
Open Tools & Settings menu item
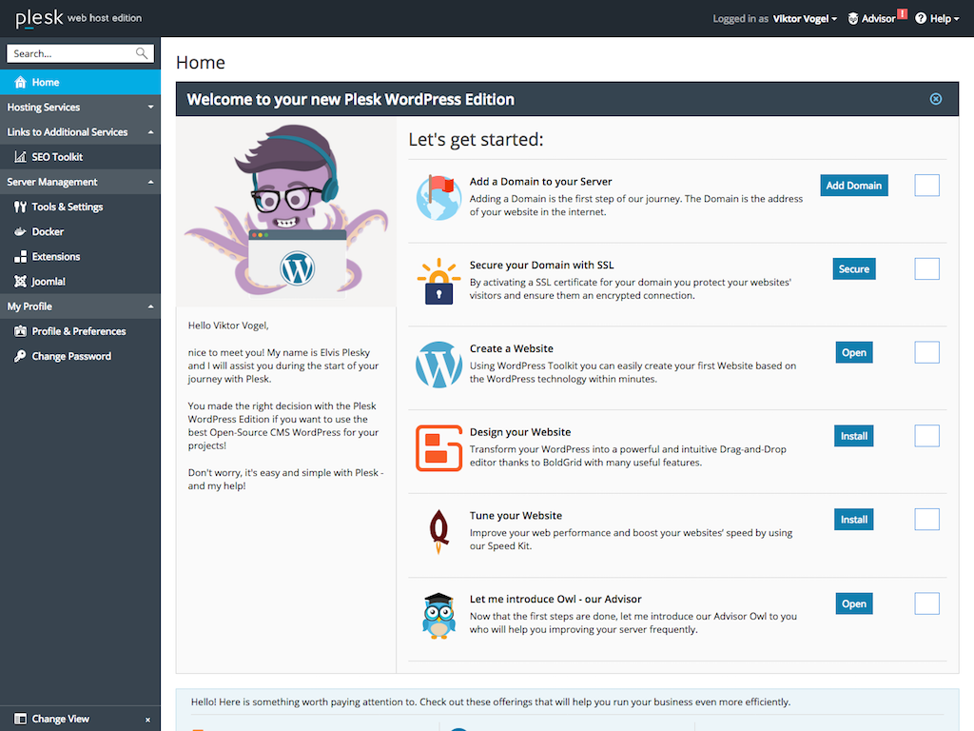80,207
